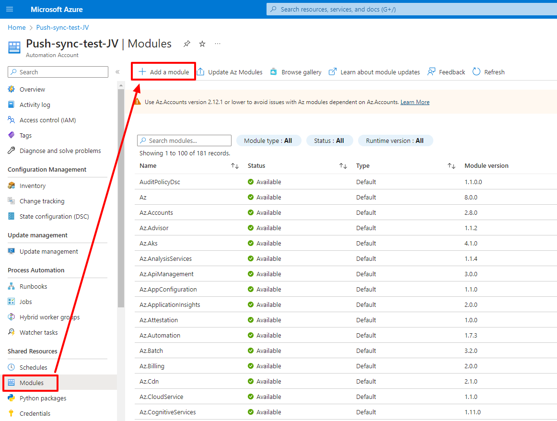
Task: Click the sidebar scrollbar up arrow
Action: point(121,85)
